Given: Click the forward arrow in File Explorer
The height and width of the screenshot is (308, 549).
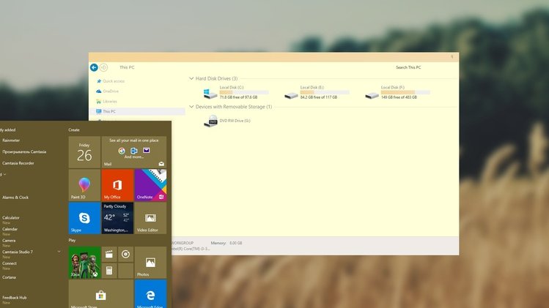Looking at the screenshot, I should [x=103, y=67].
